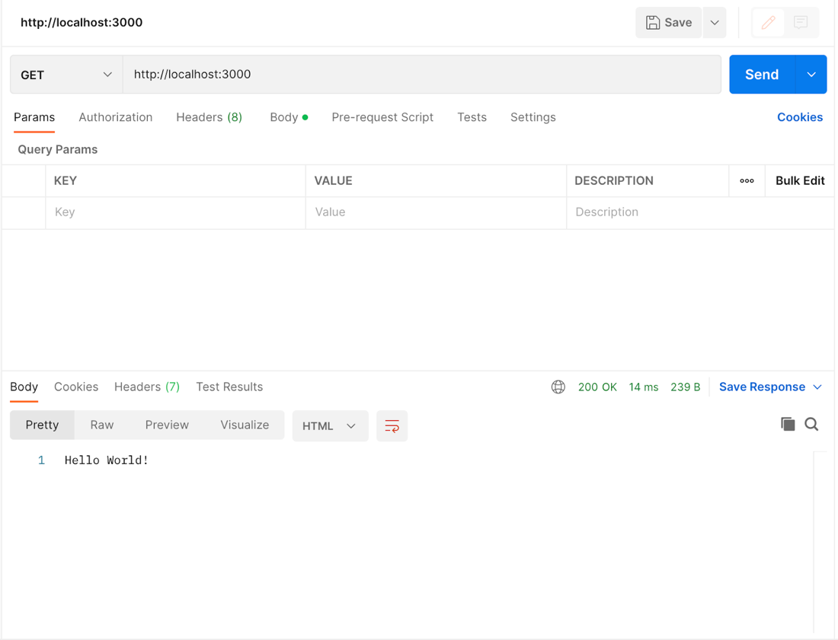The width and height of the screenshot is (838, 640).
Task: Send the request to localhost:3000
Action: (x=761, y=74)
